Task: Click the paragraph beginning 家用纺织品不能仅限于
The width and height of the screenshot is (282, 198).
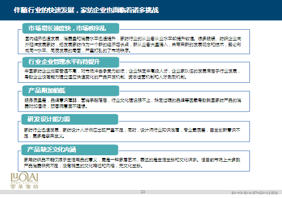Action: pyautogui.click(x=132, y=163)
